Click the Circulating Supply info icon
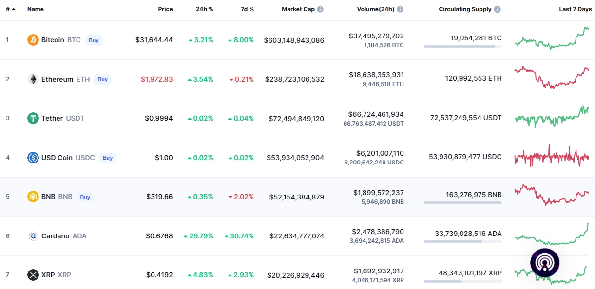 497,9
